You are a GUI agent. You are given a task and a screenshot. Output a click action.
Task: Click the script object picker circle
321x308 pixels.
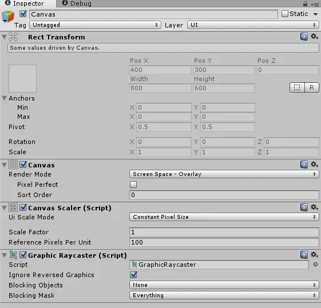(x=315, y=265)
